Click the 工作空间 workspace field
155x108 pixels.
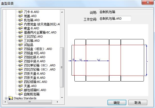[115, 19]
